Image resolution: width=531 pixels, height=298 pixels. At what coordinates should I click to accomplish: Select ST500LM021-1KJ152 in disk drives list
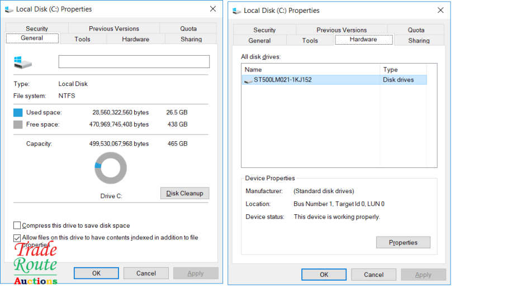[x=283, y=80]
